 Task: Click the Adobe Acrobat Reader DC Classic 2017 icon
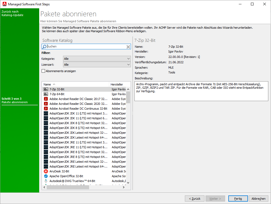click(x=46, y=99)
